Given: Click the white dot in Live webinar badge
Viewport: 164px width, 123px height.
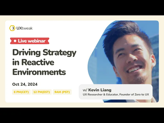Looking at the screenshot, I should [15, 41].
